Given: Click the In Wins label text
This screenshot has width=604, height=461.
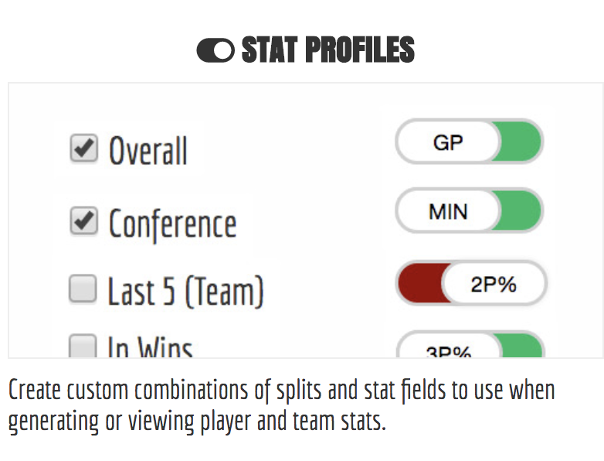Looking at the screenshot, I should coord(150,348).
